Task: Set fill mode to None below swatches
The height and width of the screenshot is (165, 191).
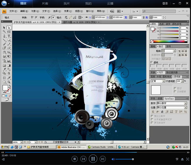Action: click(x=10, y=96)
